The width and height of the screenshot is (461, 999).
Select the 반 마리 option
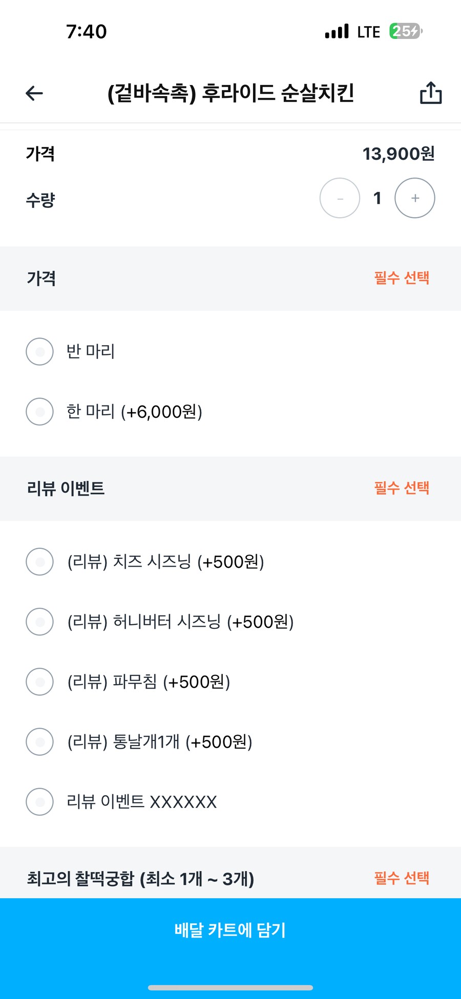pyautogui.click(x=40, y=352)
